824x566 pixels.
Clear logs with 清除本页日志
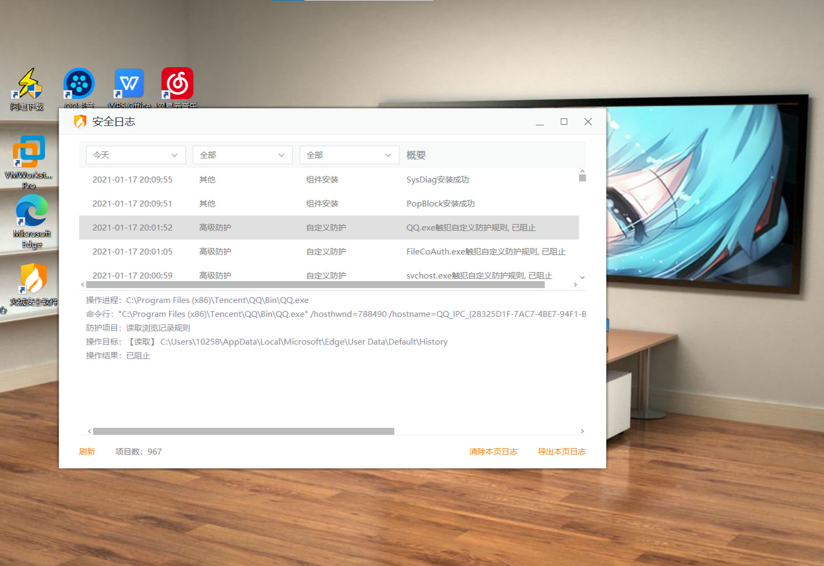(x=493, y=452)
